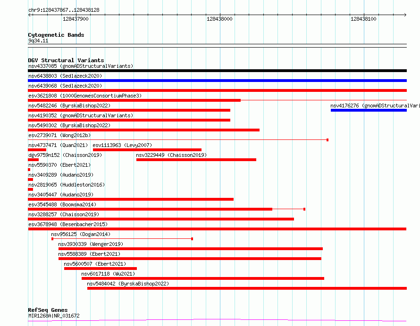Open esv2739071 (Wong2012b) variant label
This screenshot has height=326, width=420.
(59, 135)
